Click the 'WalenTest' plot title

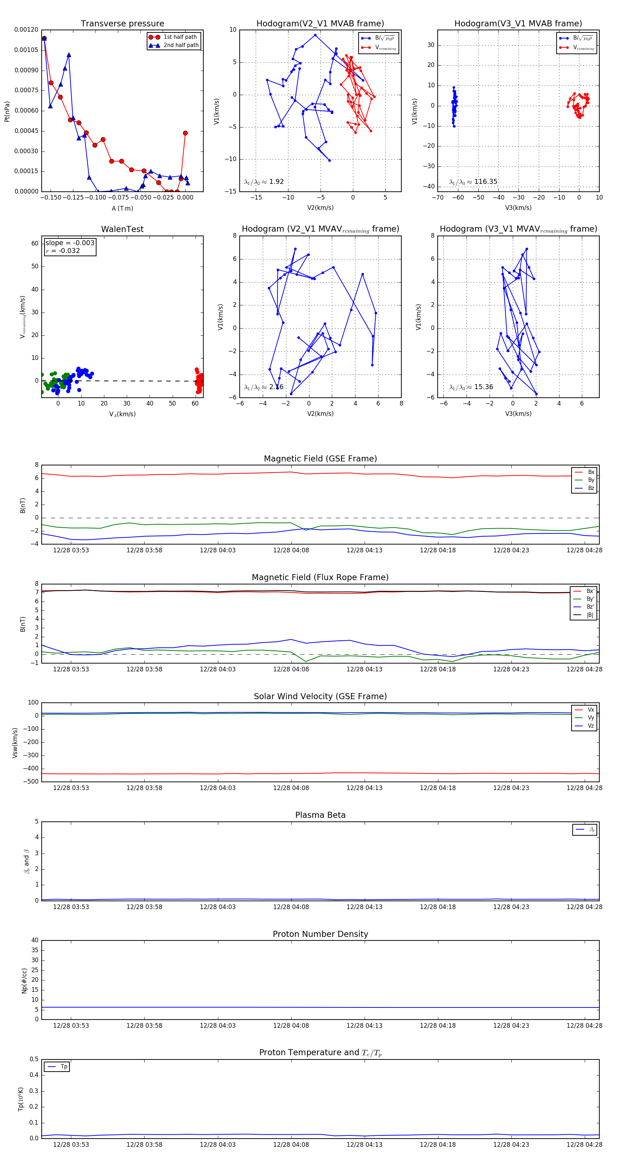point(122,229)
